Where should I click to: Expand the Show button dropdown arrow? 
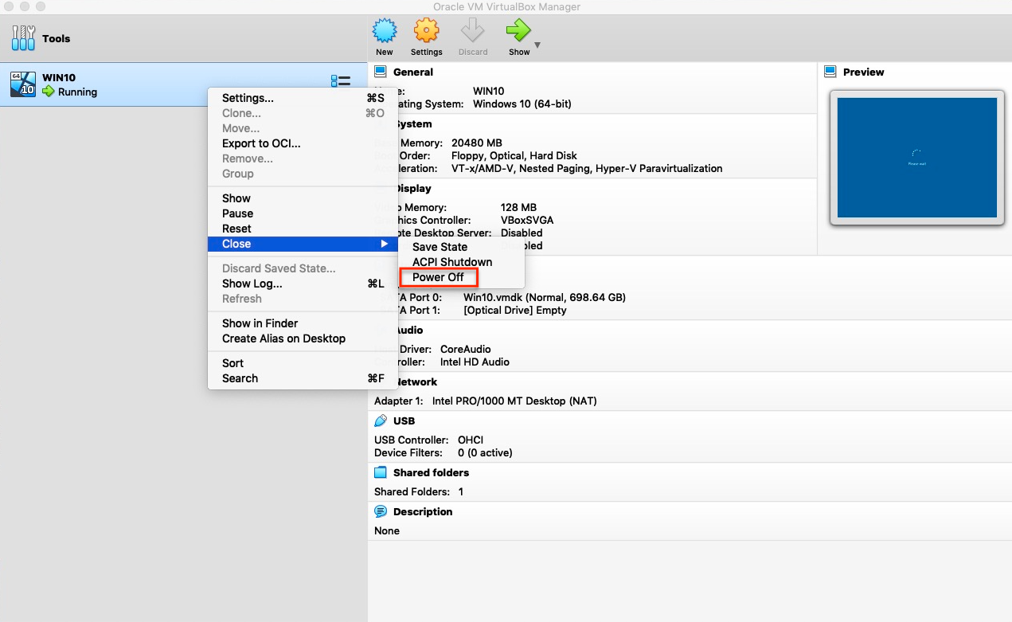pyautogui.click(x=537, y=45)
